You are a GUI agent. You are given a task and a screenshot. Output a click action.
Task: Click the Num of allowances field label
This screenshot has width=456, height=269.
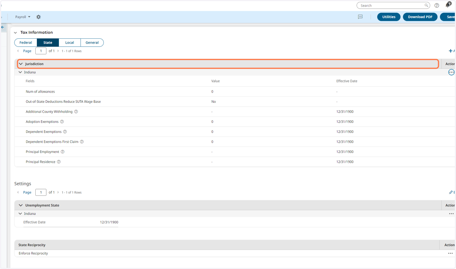tap(40, 91)
